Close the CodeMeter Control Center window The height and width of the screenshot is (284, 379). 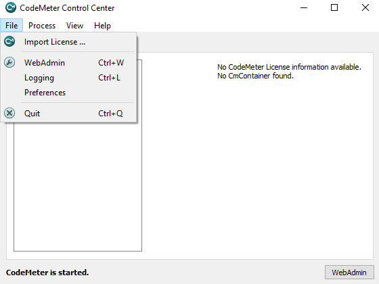(x=365, y=7)
